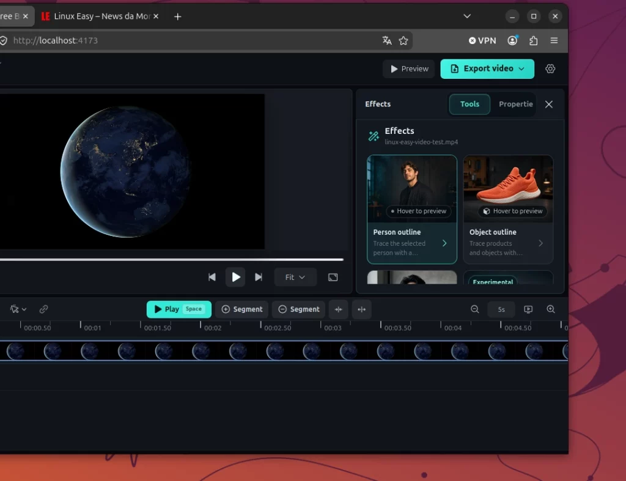The width and height of the screenshot is (626, 481).
Task: Open Person outline chevron arrow
Action: coord(444,243)
